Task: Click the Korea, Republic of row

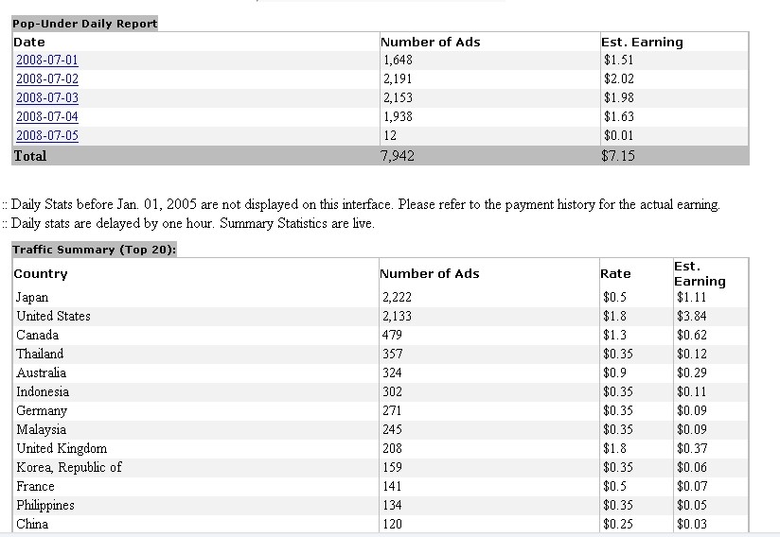Action: [68, 467]
